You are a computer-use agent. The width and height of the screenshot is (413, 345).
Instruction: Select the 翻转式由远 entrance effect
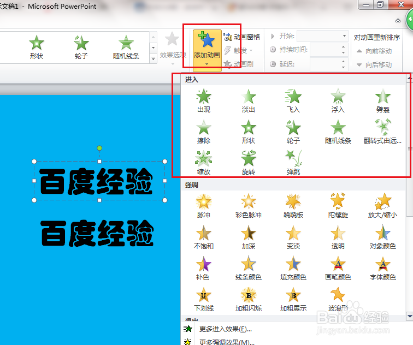click(383, 132)
